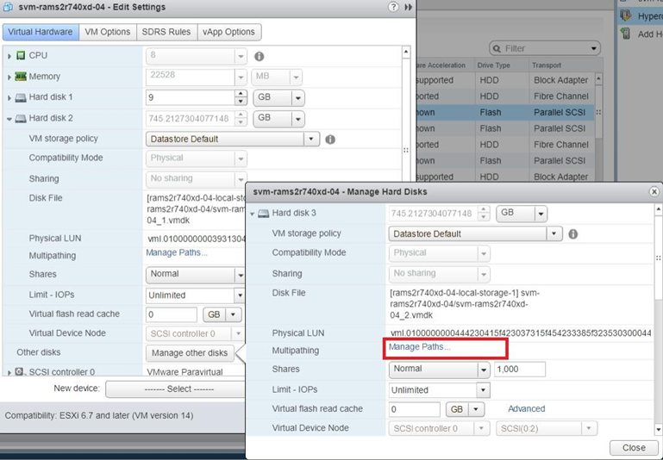Click info icon beside Hard disk 2 storage policy
The height and width of the screenshot is (460, 663).
click(x=330, y=139)
